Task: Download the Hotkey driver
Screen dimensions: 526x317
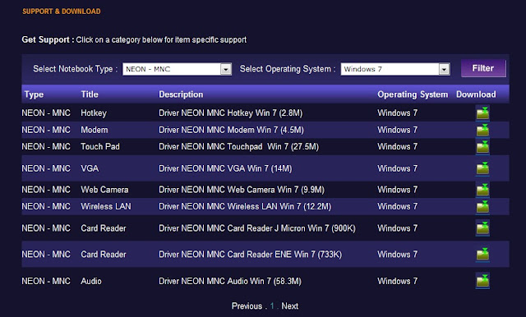Action: tap(482, 113)
